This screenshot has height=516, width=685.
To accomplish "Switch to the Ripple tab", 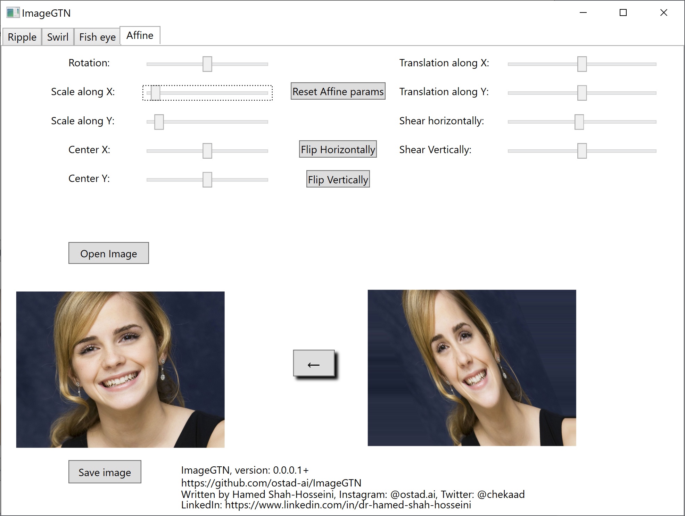I will tap(22, 37).
